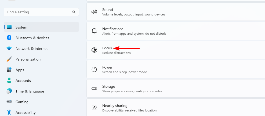Screen dimensions: 265x116
Task: Click the Nearby sharing icon
Action: point(94,108)
